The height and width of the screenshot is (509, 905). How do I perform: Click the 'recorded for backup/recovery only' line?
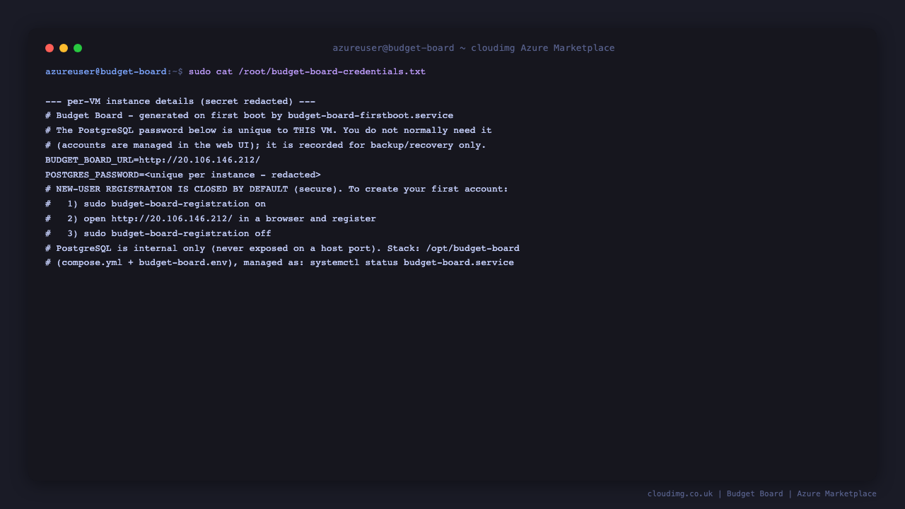coord(266,145)
